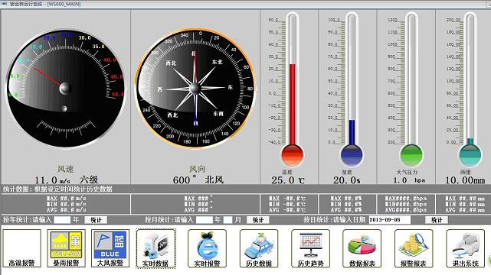Click the wind direction compass dial
Screen dimensions: 491x275
click(x=195, y=89)
